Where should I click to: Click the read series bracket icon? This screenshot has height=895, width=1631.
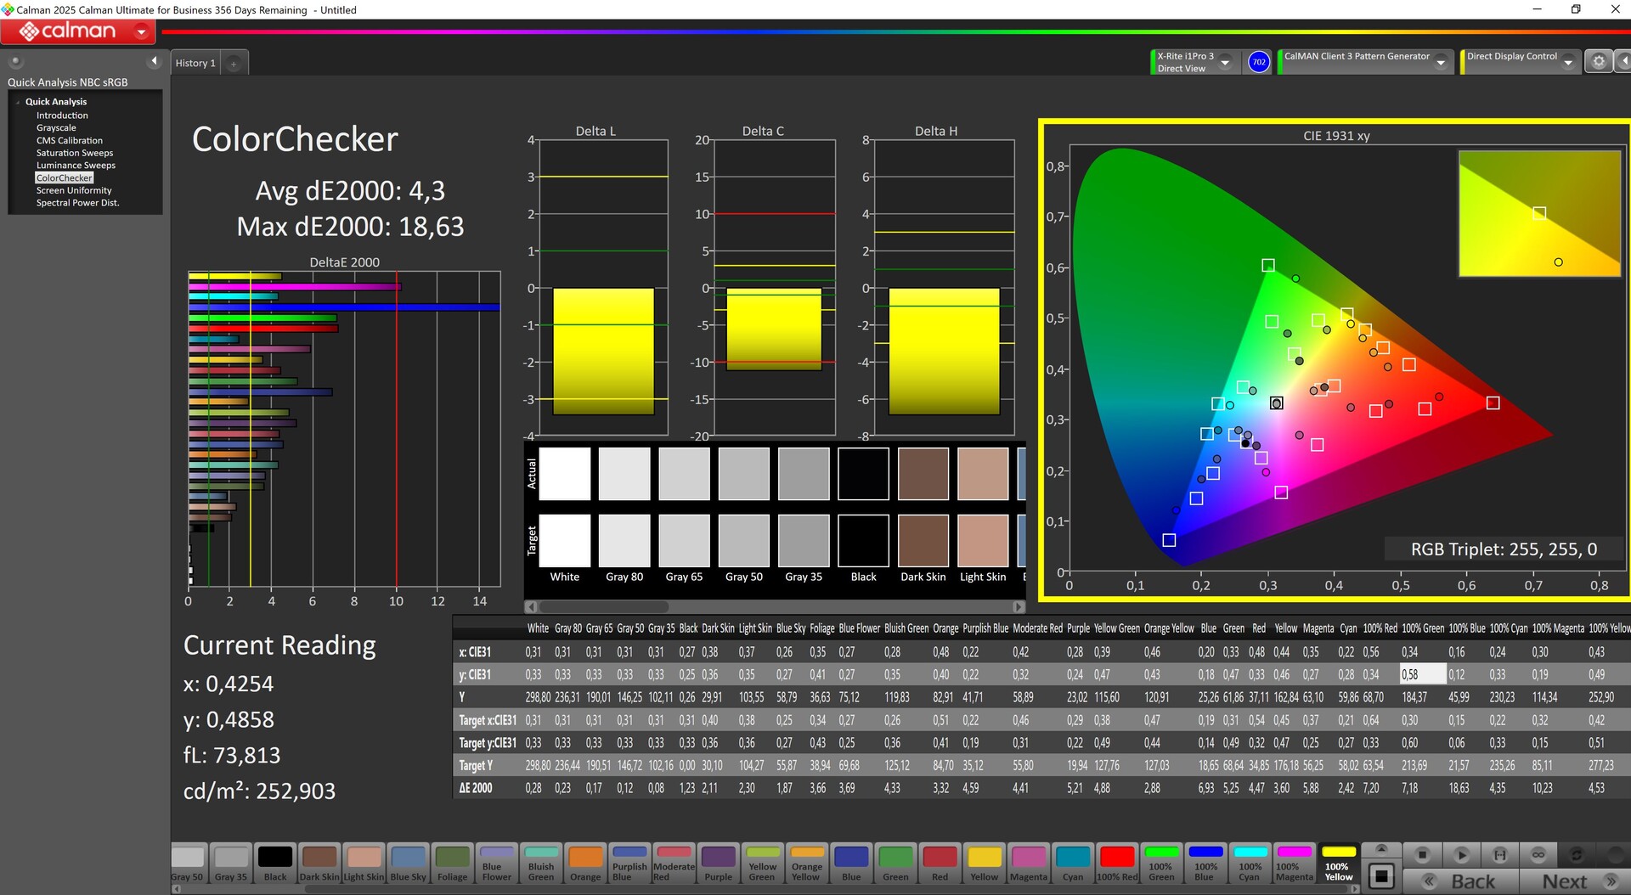point(1499,855)
